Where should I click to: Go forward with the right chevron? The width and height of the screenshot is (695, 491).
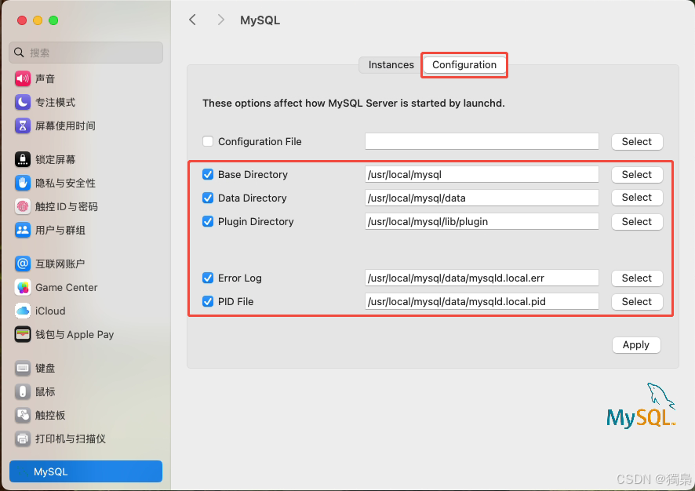pos(220,20)
